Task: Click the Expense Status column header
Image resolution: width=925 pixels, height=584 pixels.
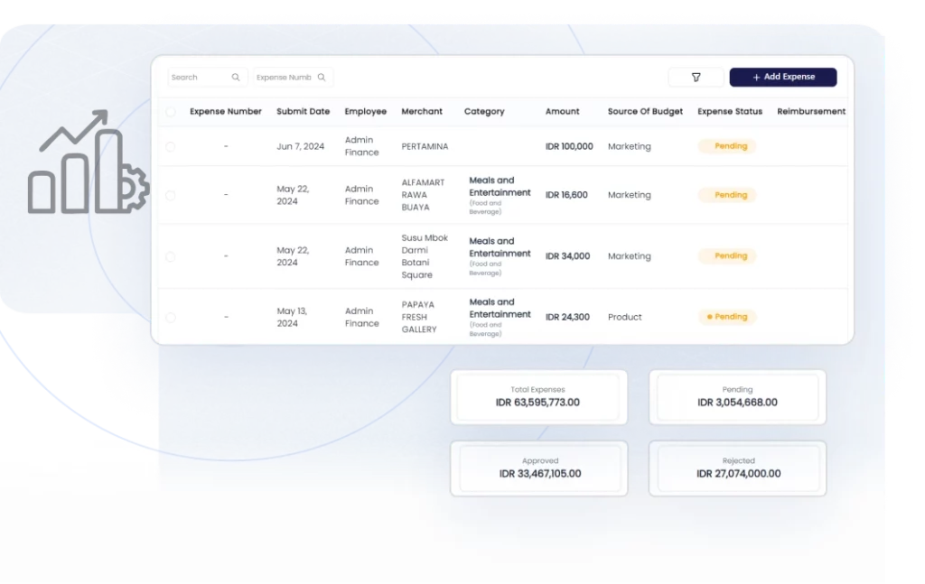Action: 730,112
